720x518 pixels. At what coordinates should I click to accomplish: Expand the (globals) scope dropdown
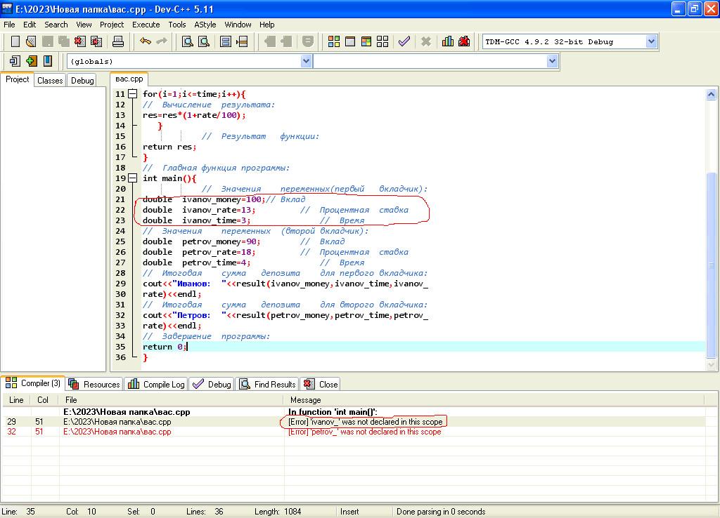tap(306, 61)
